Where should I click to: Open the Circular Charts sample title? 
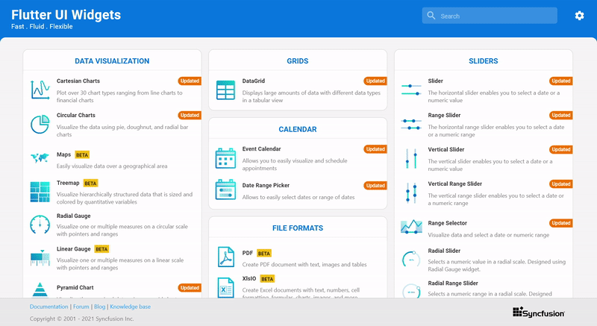76,116
